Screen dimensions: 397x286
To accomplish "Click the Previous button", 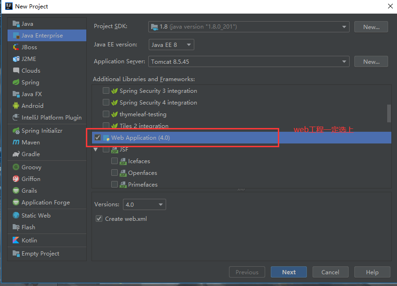I will tap(247, 272).
